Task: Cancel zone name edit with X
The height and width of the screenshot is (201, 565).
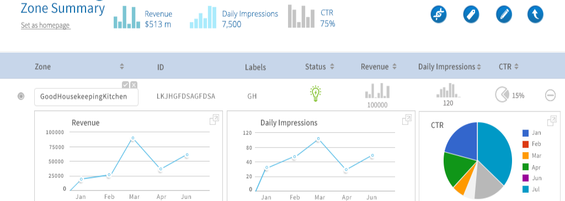Action: (134, 85)
